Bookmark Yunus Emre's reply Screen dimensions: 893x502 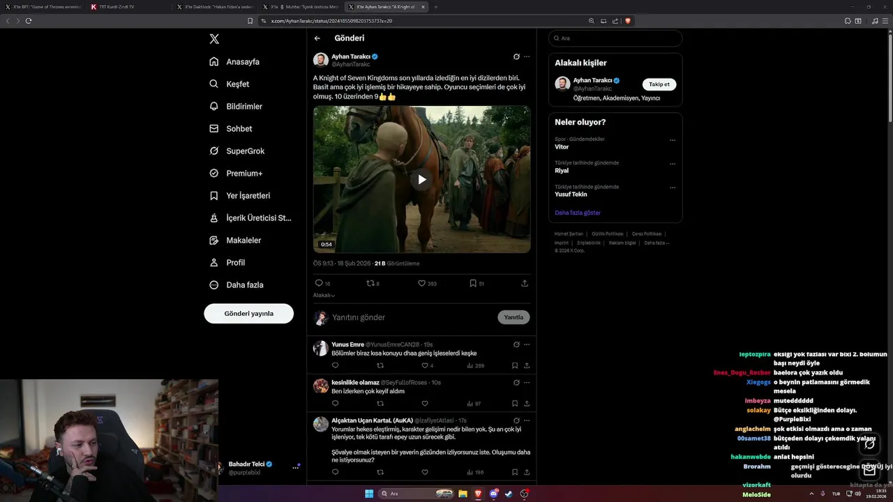[515, 365]
